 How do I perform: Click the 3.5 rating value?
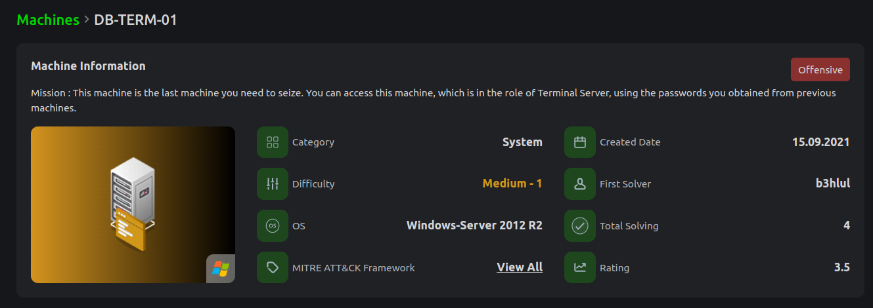[841, 267]
